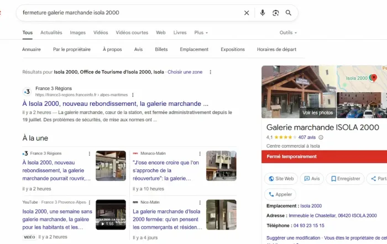387x244 pixels.
Task: Open the Isola 2000 location link after Emplacement
Action: pos(311,206)
